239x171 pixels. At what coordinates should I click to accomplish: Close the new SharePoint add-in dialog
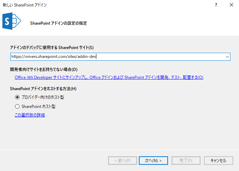point(231,5)
